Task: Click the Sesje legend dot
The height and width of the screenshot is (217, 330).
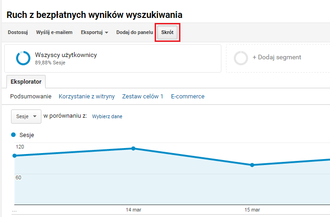Action: coord(13,135)
